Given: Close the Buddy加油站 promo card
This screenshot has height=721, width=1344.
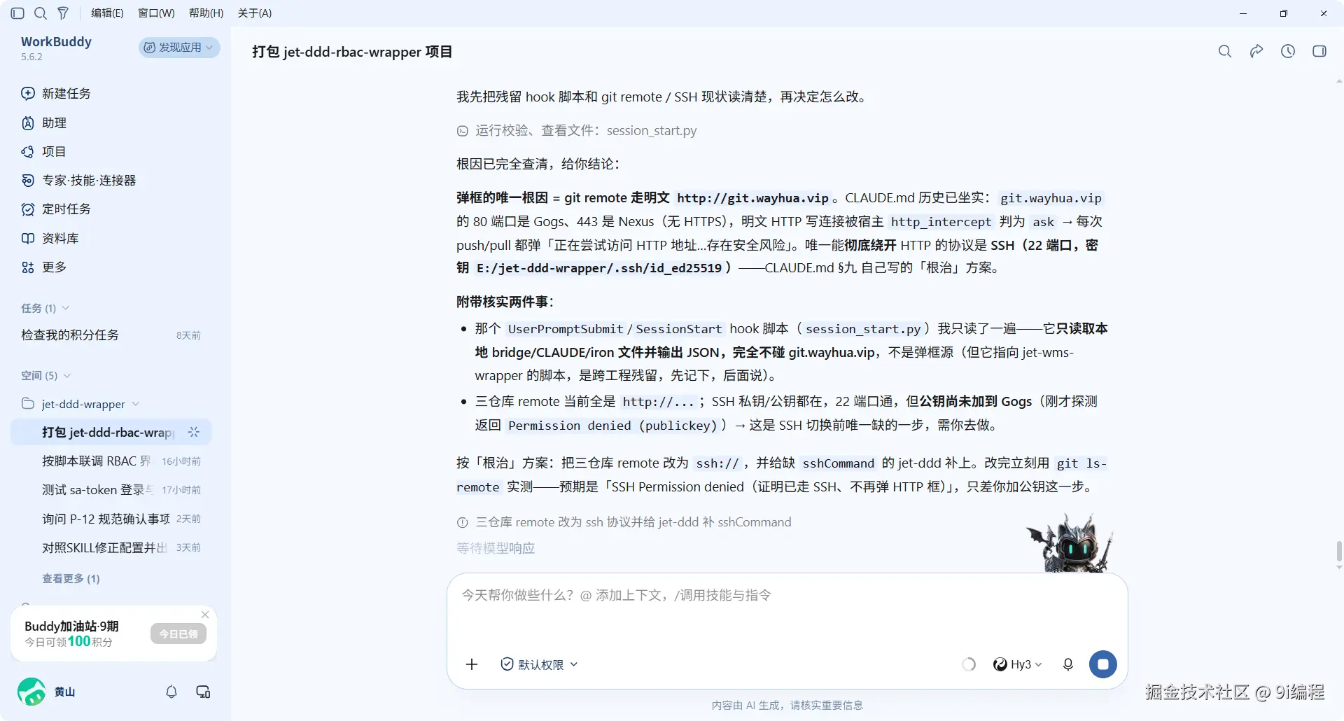Looking at the screenshot, I should click(x=205, y=615).
